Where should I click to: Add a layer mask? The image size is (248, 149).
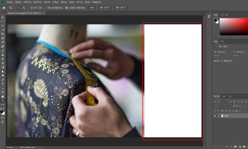[x=235, y=147]
